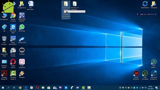160x90 pixels.
Task: Open Advanced SystemCare shortcut
Action: click(x=154, y=75)
